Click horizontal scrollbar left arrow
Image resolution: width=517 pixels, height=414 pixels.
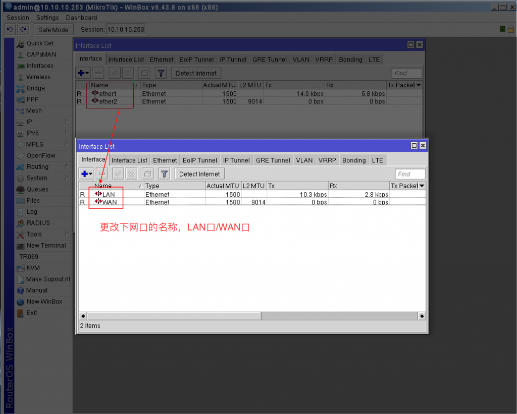point(83,316)
